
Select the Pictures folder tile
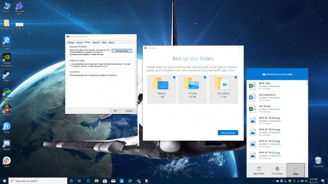click(x=192, y=89)
